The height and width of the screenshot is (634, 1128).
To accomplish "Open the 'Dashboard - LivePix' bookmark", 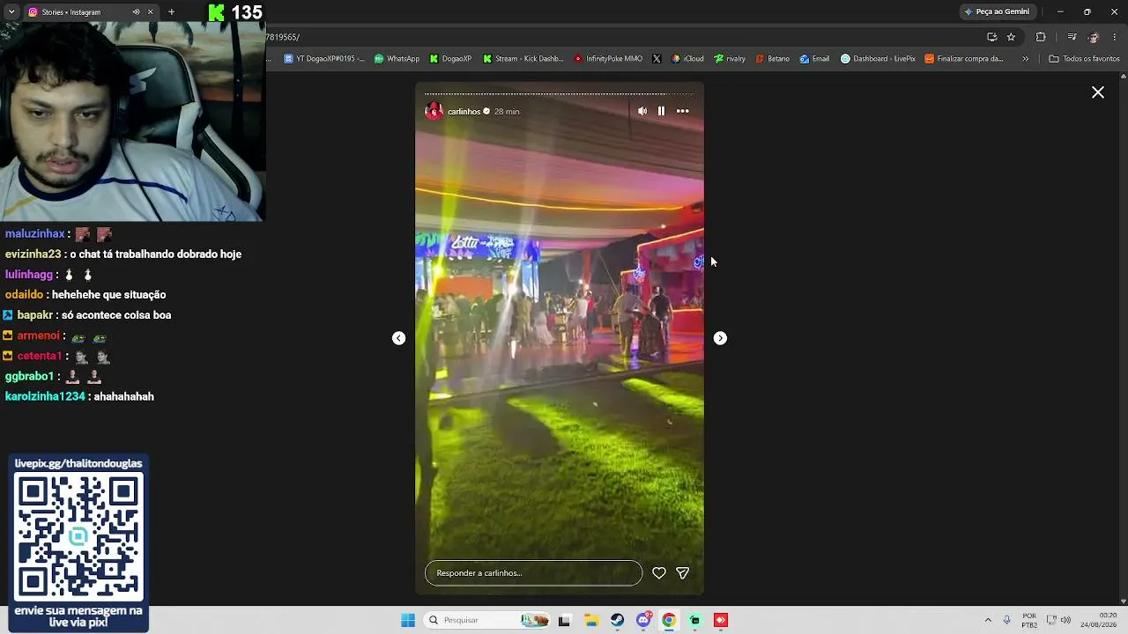I will pyautogui.click(x=878, y=59).
